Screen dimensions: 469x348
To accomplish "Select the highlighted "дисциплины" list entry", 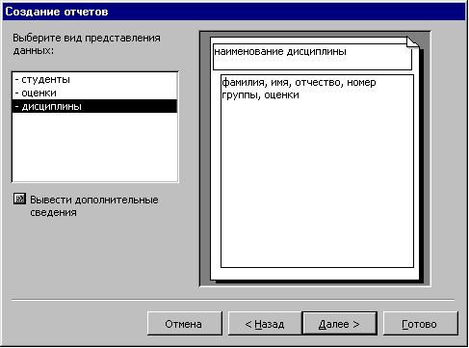I will (94, 106).
